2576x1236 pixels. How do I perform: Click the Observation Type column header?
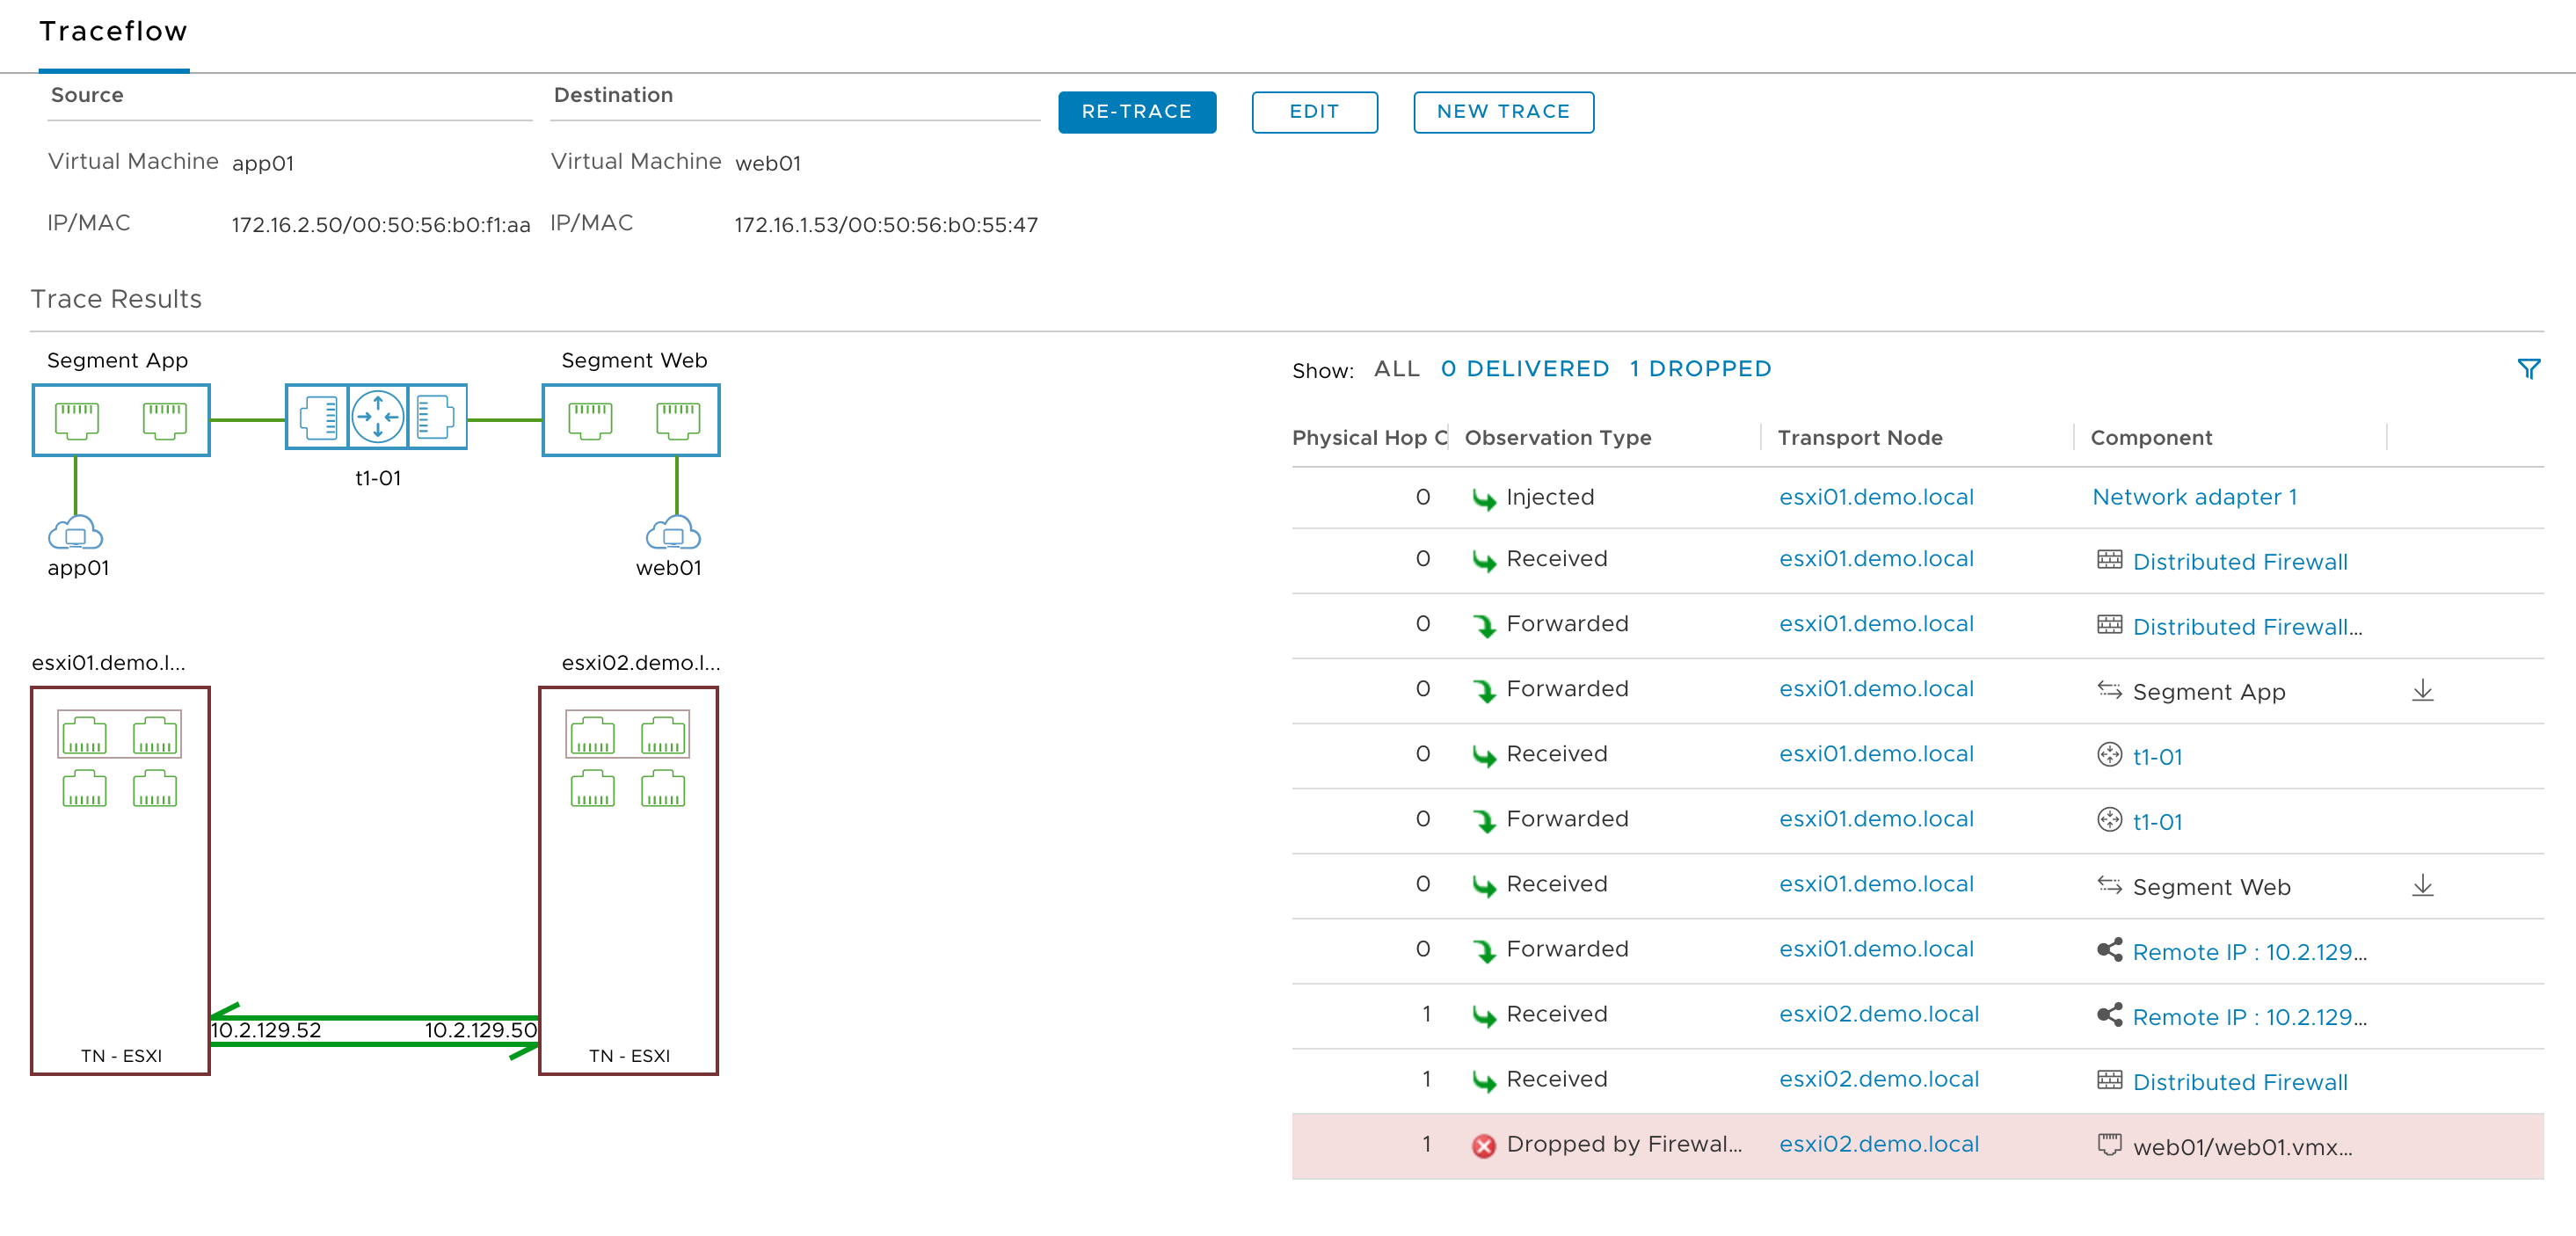(x=1557, y=438)
